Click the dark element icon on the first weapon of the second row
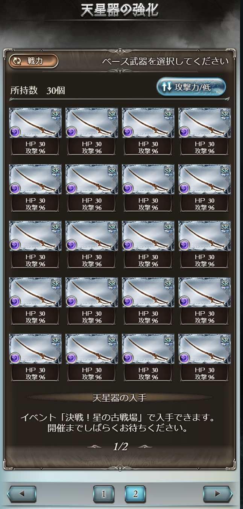The image size is (243, 509). [x=15, y=188]
